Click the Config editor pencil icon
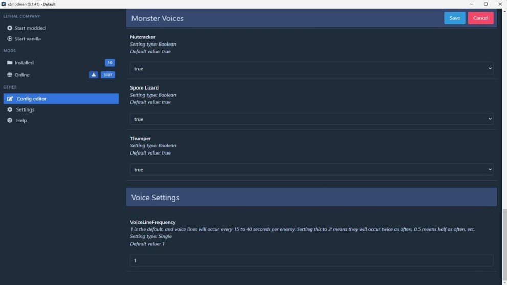Image resolution: width=507 pixels, height=285 pixels. click(x=10, y=99)
